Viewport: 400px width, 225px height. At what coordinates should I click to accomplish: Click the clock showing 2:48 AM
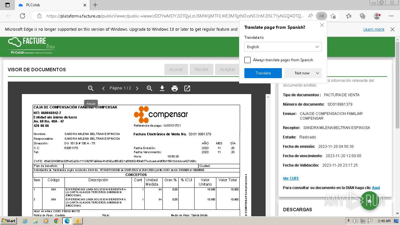coord(384,221)
